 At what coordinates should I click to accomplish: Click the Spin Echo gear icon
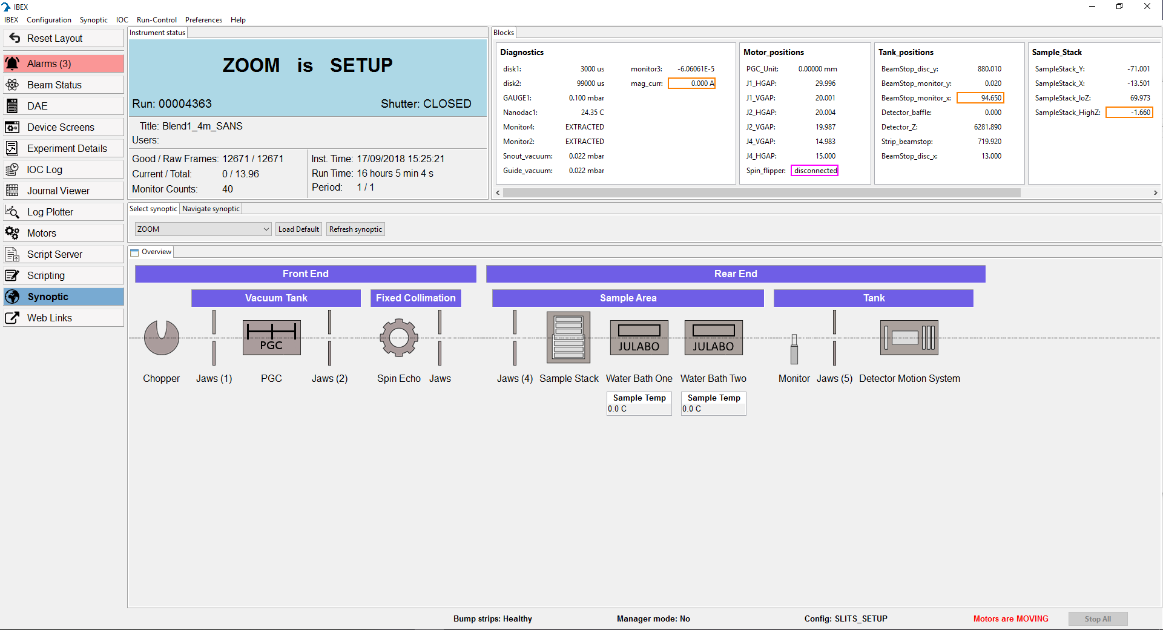(x=399, y=338)
